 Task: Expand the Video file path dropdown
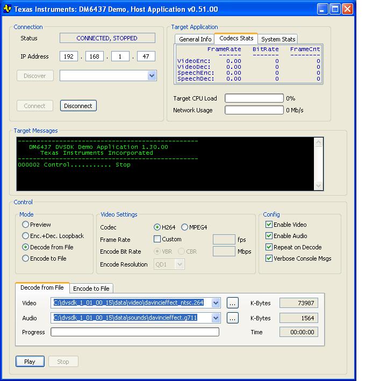216,303
